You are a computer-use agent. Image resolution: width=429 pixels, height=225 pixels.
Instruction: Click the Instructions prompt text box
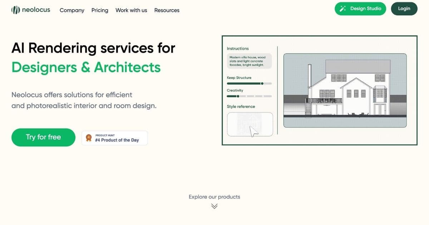pos(249,61)
